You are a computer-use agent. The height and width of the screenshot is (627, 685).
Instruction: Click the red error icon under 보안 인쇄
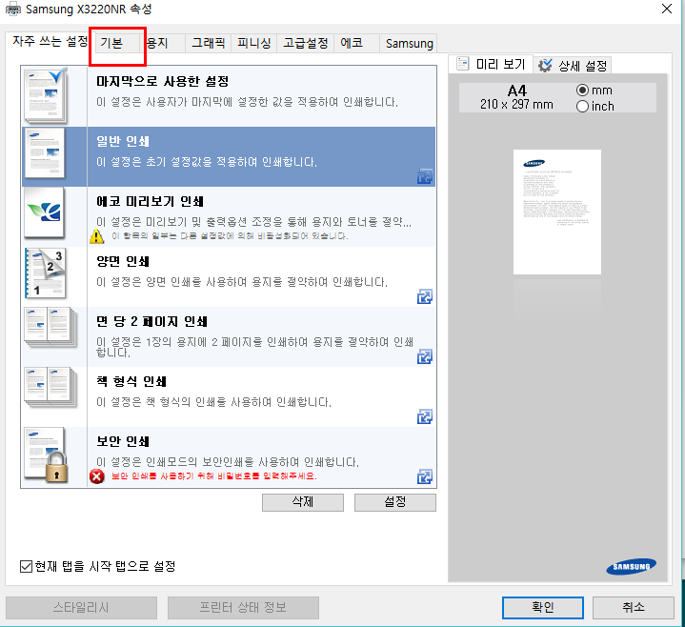pos(97,475)
